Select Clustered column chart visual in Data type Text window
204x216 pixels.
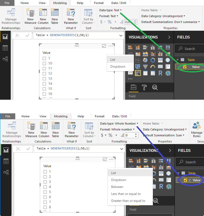click(153, 48)
